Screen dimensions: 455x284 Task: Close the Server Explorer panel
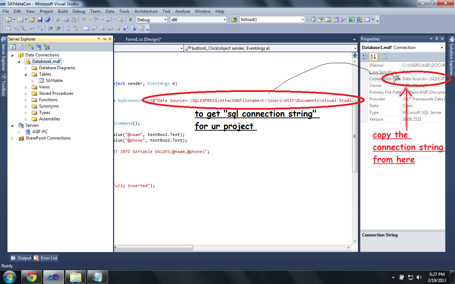[110, 39]
